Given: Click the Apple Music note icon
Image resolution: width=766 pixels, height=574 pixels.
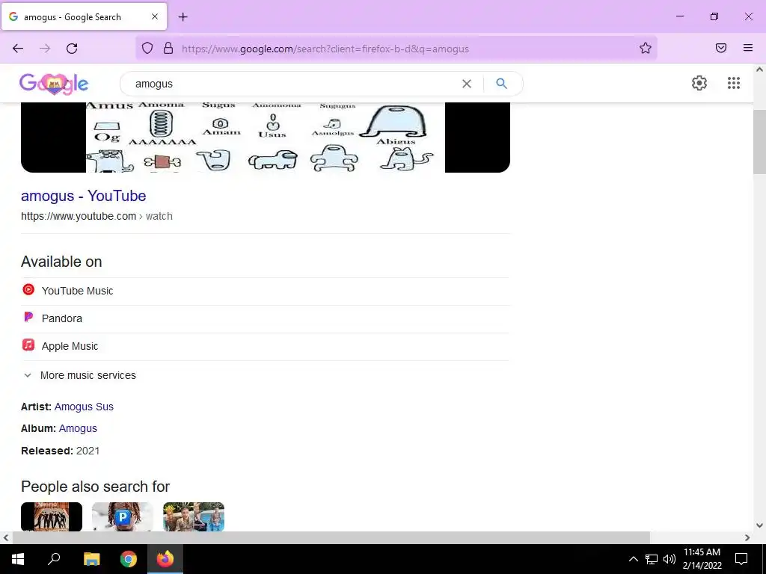Looking at the screenshot, I should tap(28, 345).
